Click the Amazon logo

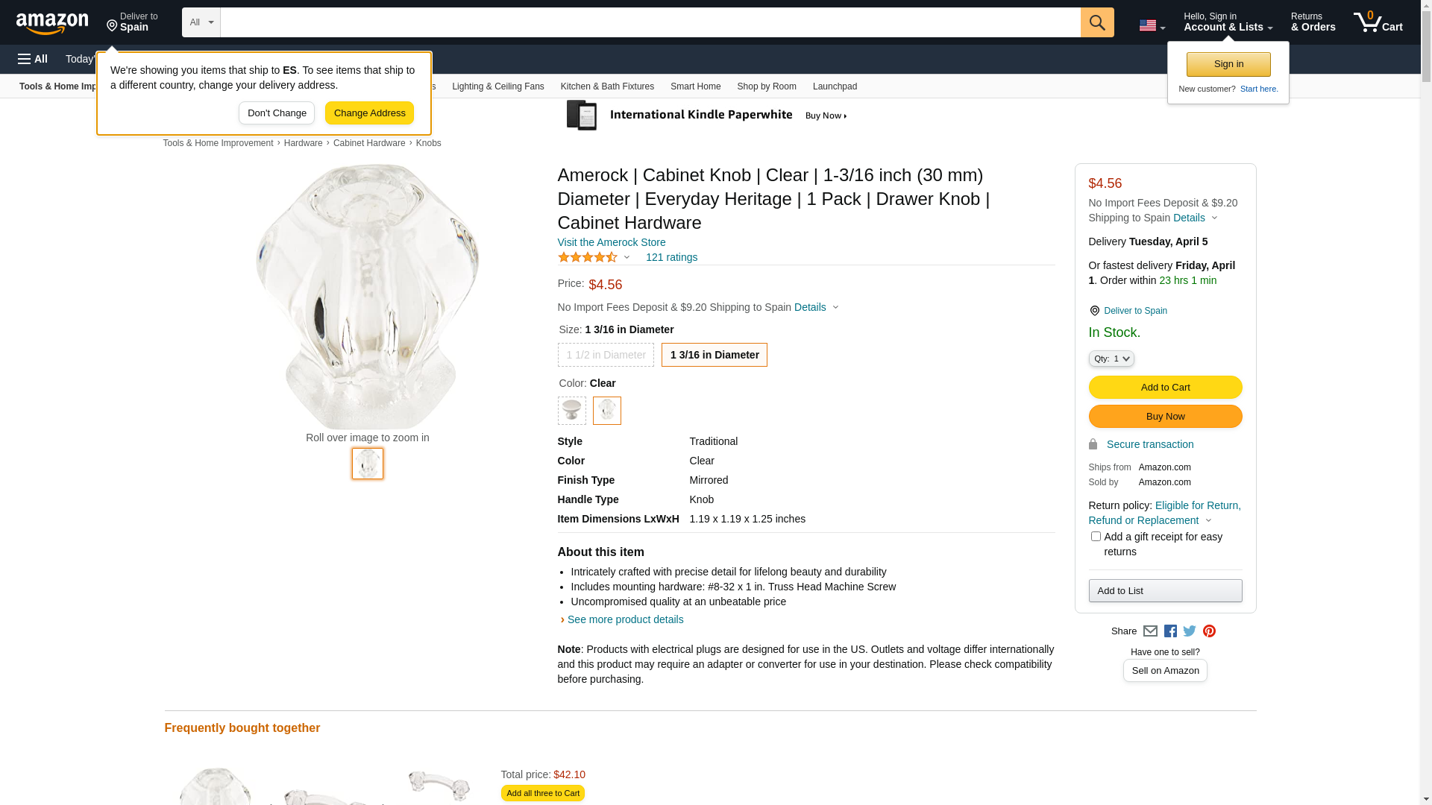click(x=52, y=23)
